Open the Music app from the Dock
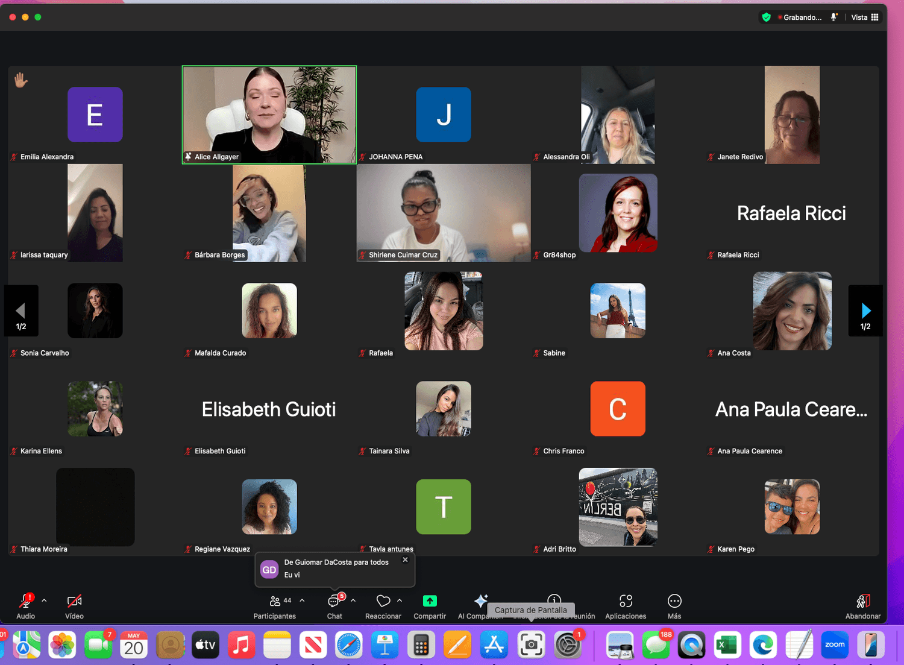The width and height of the screenshot is (904, 665). [241, 645]
